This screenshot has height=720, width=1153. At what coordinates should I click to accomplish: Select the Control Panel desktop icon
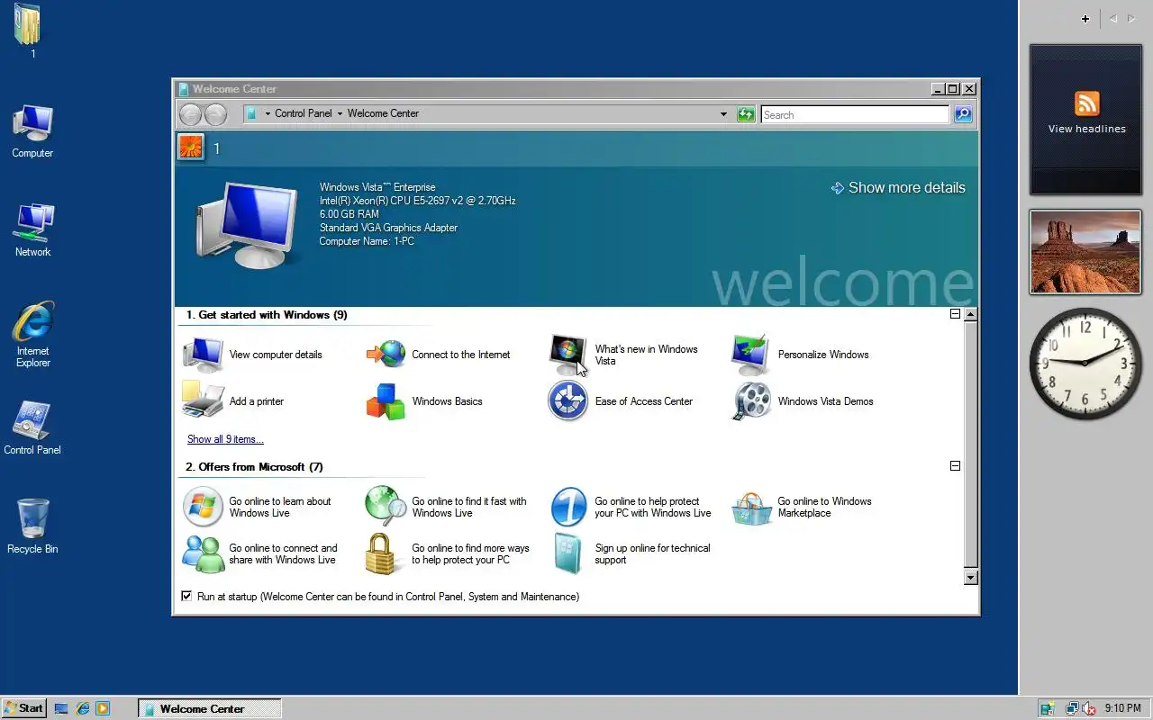32,428
